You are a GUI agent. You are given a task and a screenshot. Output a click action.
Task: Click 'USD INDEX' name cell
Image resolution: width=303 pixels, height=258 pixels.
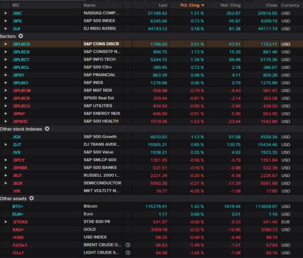95,237
